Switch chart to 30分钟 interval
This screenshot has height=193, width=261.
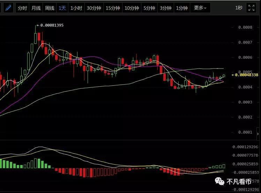pyautogui.click(x=94, y=8)
